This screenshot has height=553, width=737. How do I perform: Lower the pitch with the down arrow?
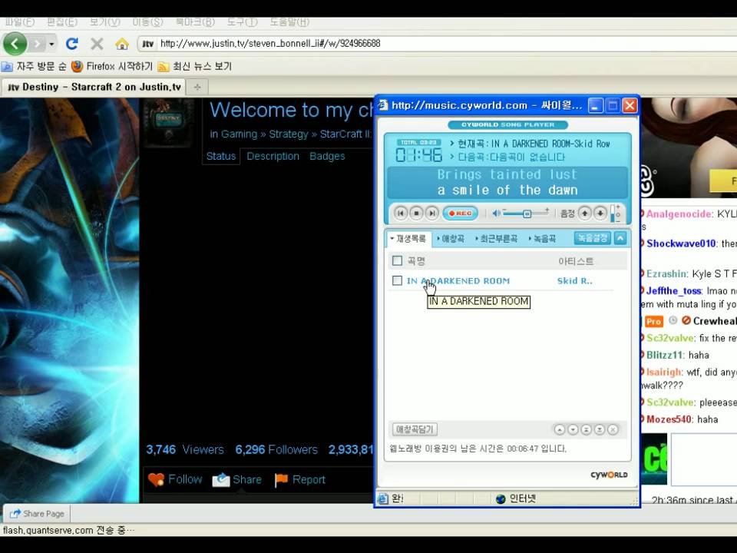[600, 214]
